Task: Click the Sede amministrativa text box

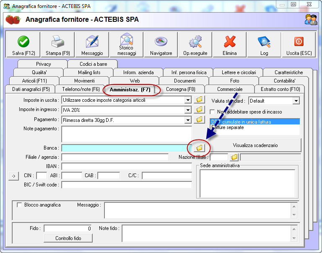Action: (247, 183)
